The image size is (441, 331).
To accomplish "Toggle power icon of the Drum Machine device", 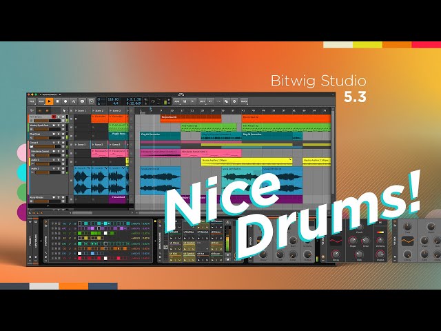I will [x=160, y=222].
